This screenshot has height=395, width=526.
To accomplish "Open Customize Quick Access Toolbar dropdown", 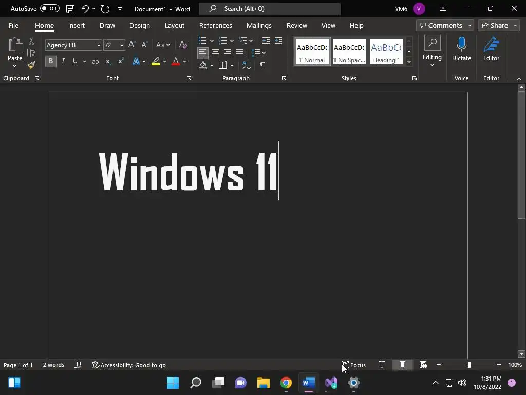I will coord(120,9).
